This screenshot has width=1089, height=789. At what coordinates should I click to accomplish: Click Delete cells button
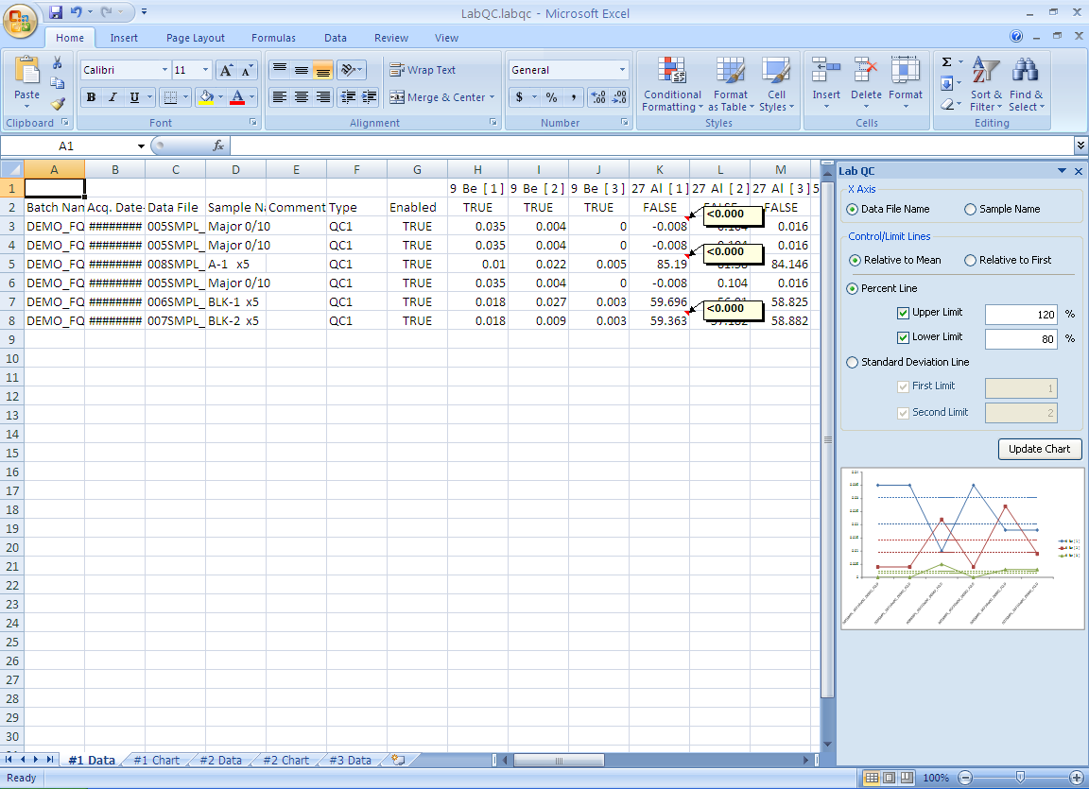[866, 84]
